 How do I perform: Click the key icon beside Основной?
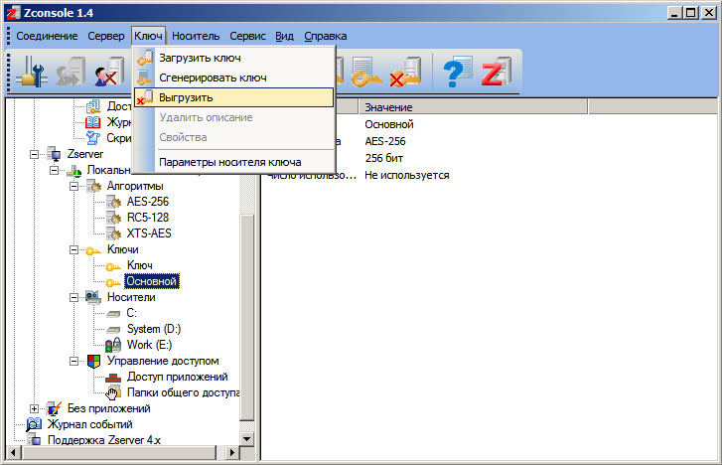click(113, 282)
